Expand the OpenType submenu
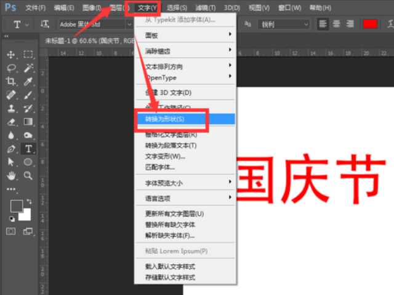Viewport: 394px width, 295px height. 185,77
